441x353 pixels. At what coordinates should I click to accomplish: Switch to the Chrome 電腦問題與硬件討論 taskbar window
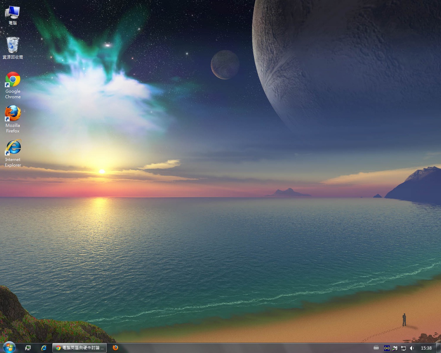point(80,348)
